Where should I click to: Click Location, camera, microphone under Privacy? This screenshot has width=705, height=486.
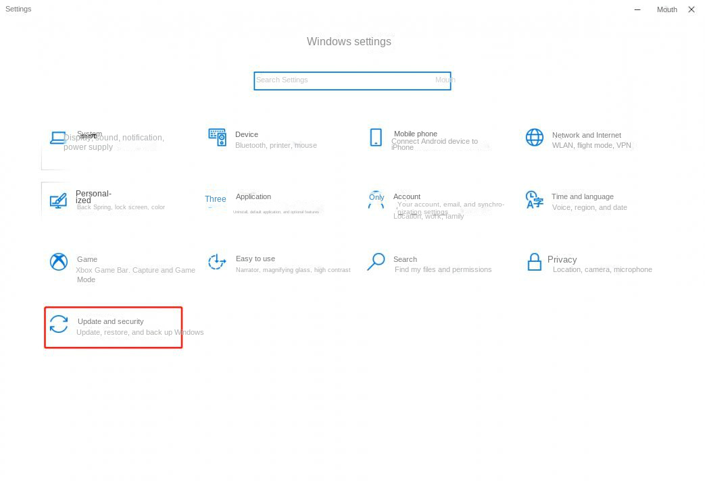pyautogui.click(x=602, y=269)
